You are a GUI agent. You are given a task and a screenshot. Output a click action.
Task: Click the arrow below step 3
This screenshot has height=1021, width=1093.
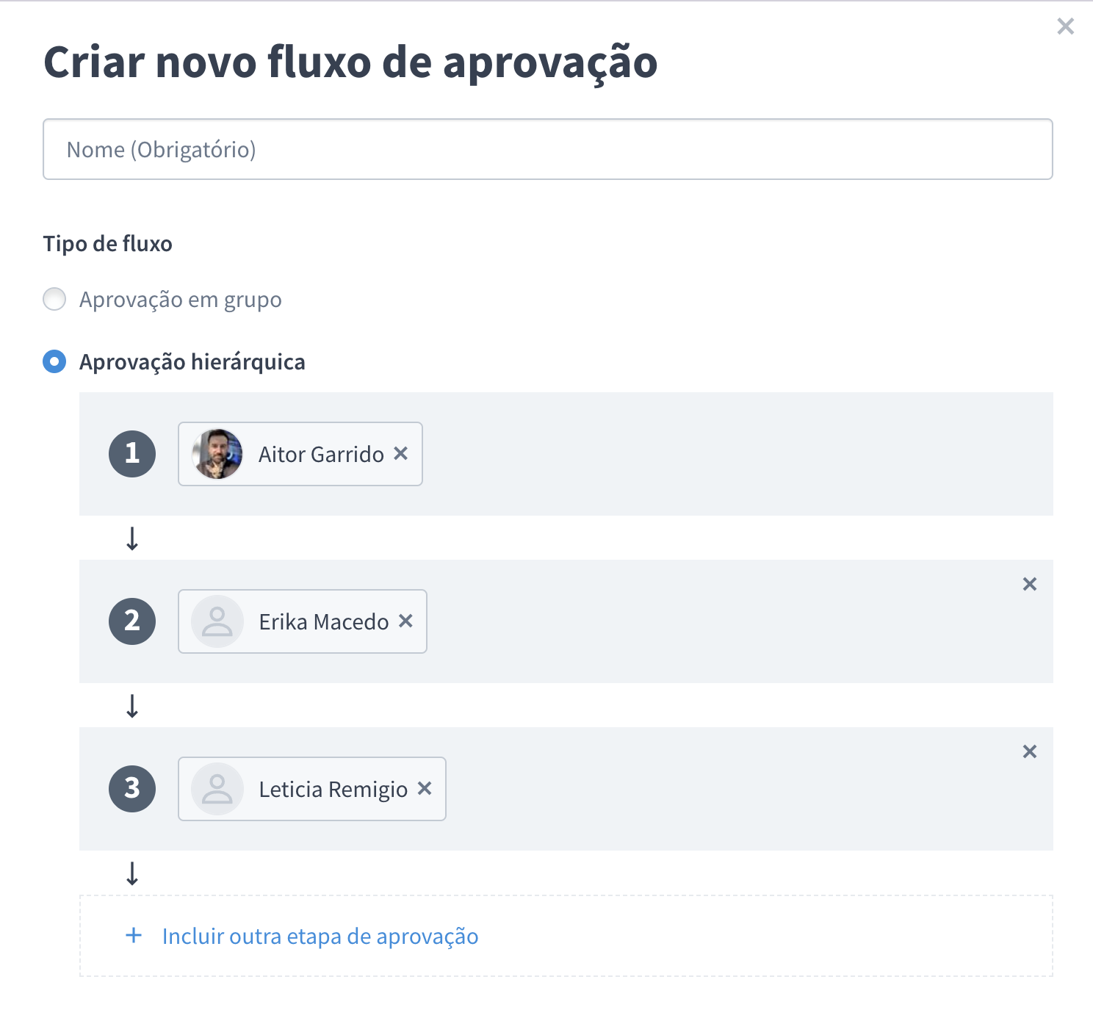[132, 874]
